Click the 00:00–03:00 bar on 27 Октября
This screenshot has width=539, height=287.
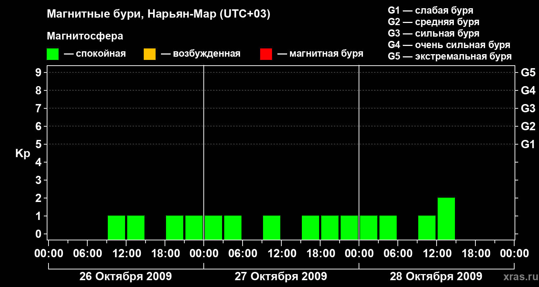coord(213,227)
